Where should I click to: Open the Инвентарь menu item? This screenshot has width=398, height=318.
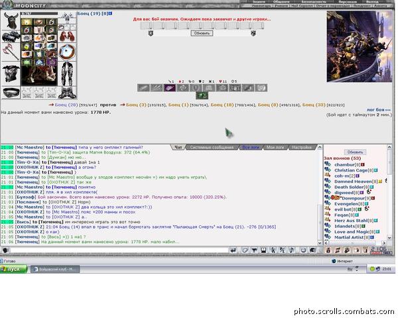pos(261,5)
